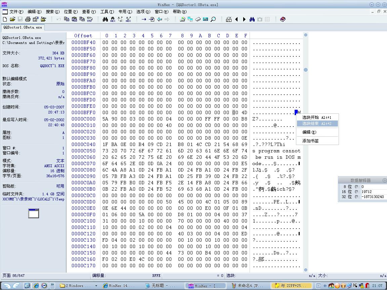This screenshot has height=290, width=387.
Task: Click the magnifying glass analyze icon
Action: (213, 19)
